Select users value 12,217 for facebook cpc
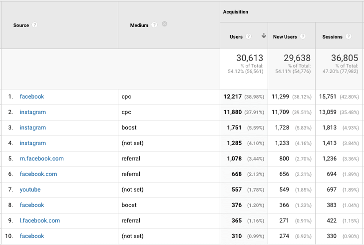 [x=233, y=96]
